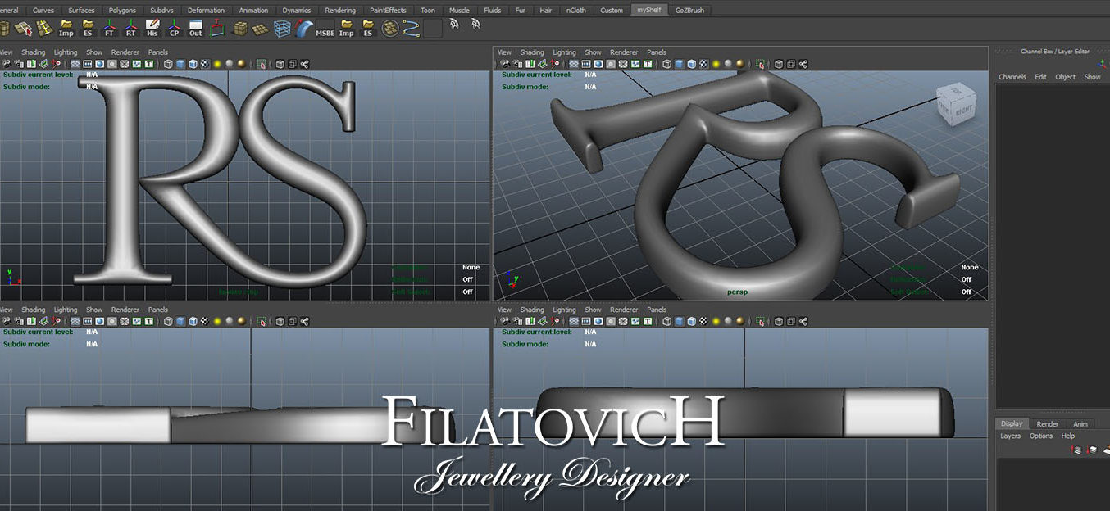Image resolution: width=1110 pixels, height=511 pixels.
Task: Enable smooth shade all in persp panel toolbar
Action: tap(679, 63)
